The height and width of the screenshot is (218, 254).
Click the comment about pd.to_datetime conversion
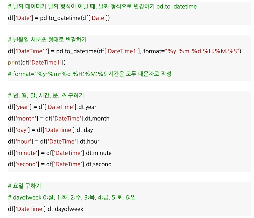[102, 7]
